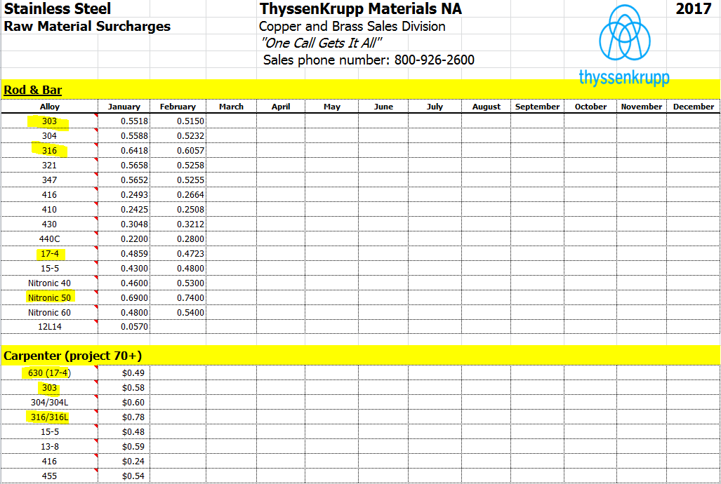Image resolution: width=721 pixels, height=484 pixels.
Task: Click the "Raw Material Surcharges" cell
Action: 87,26
